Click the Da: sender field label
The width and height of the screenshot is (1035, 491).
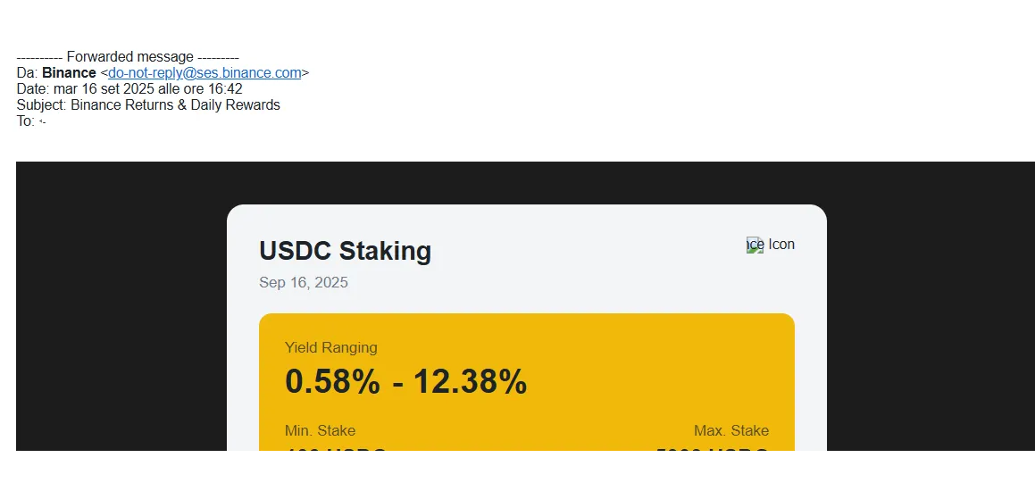click(27, 73)
